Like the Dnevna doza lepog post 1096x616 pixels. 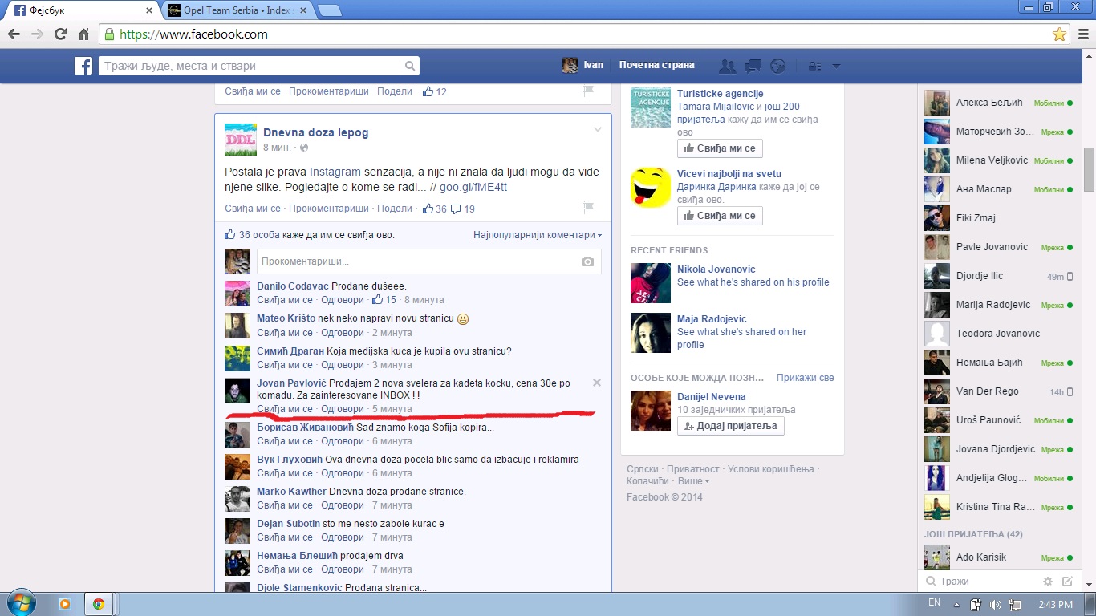tap(252, 209)
